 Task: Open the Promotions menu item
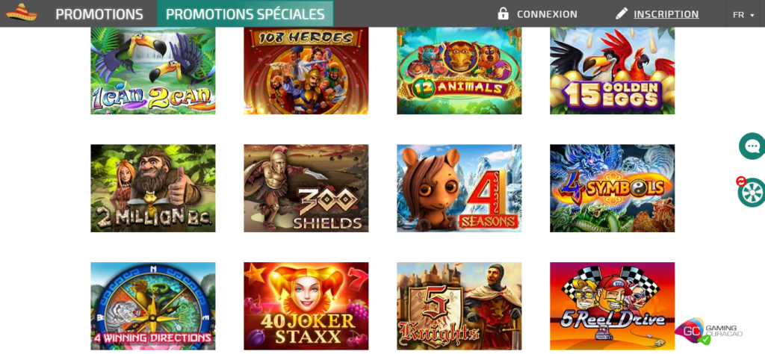99,14
